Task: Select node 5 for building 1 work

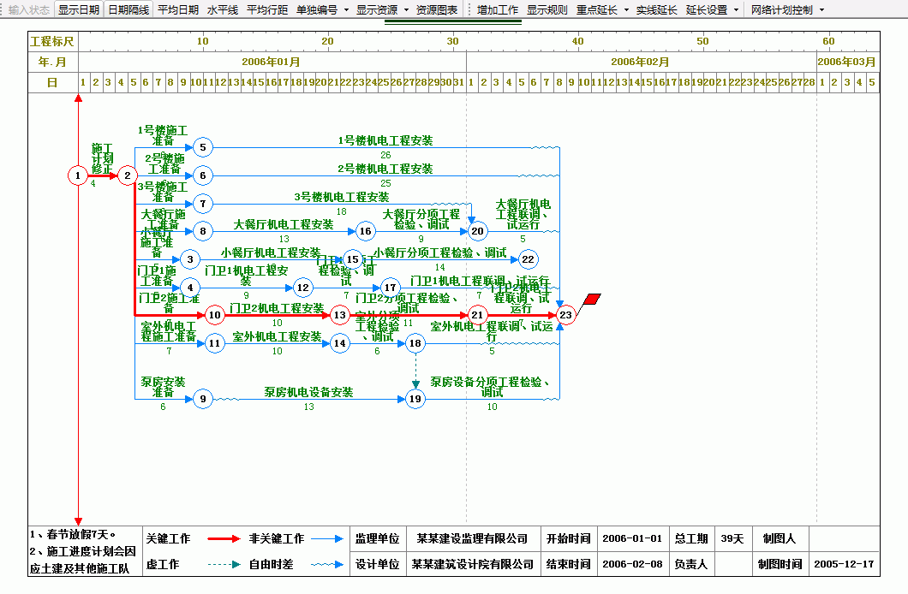Action: click(x=202, y=148)
